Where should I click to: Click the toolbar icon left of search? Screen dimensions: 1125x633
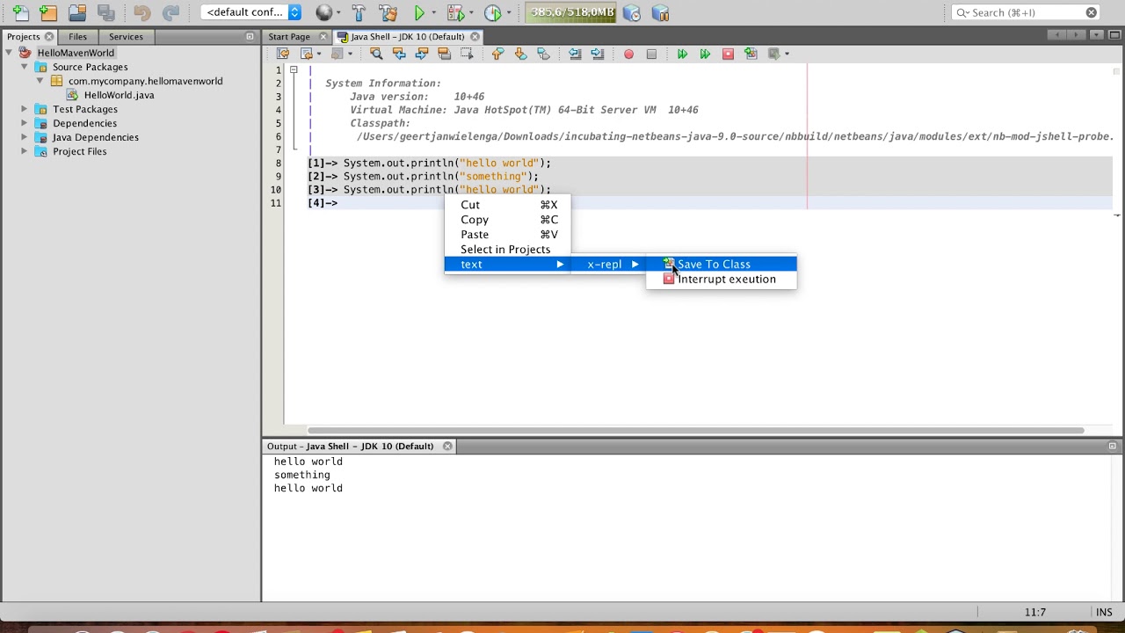coord(660,13)
